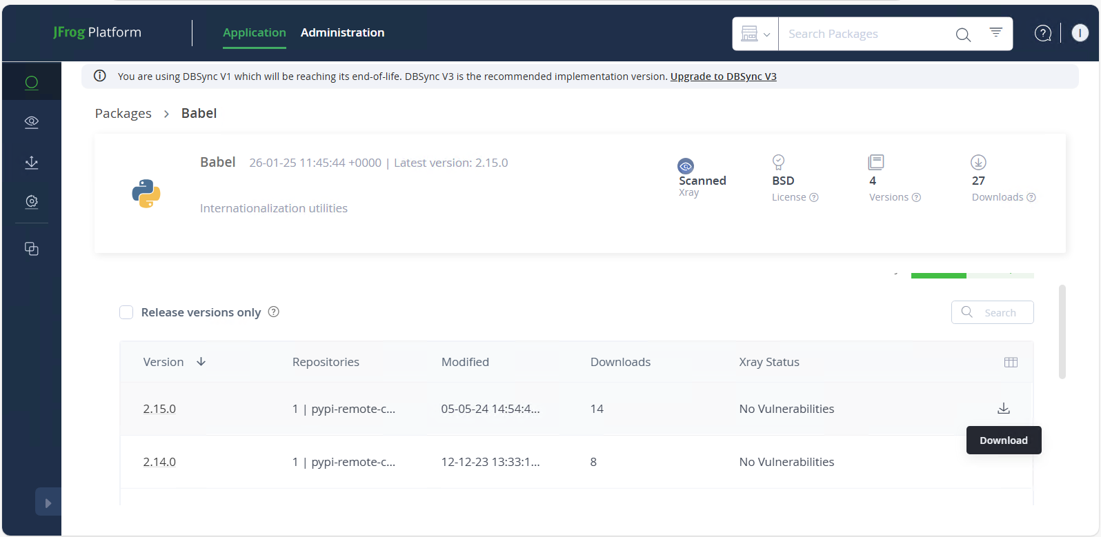
Task: Click the Xray eye icon in sidebar
Action: click(x=31, y=122)
